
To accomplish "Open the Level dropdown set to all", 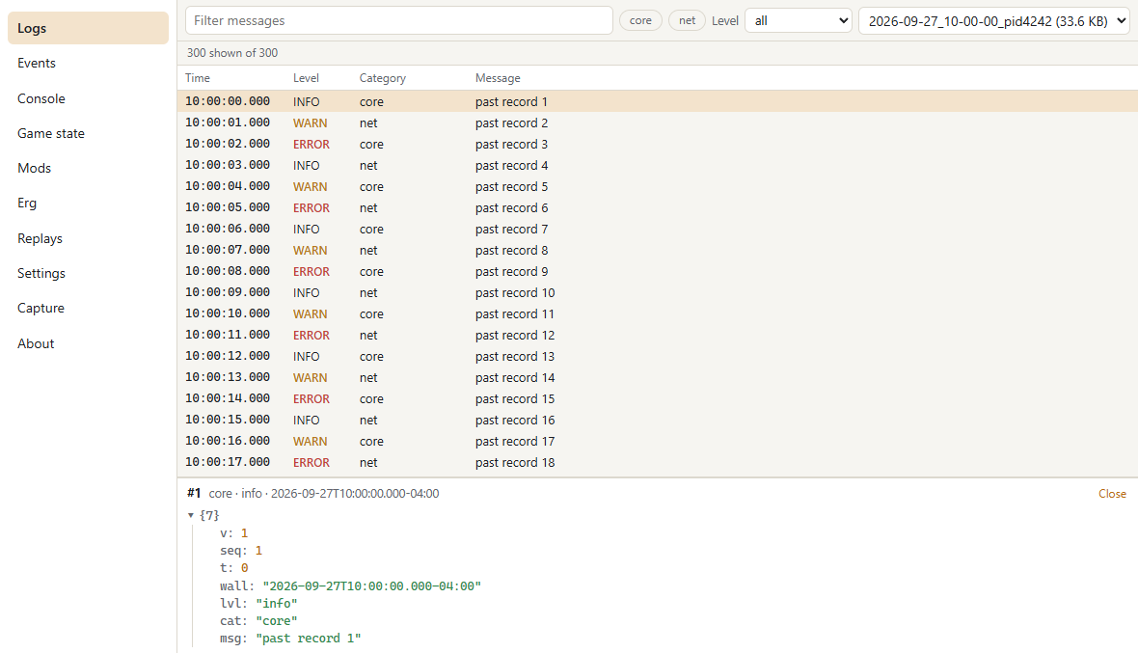I will pos(799,20).
